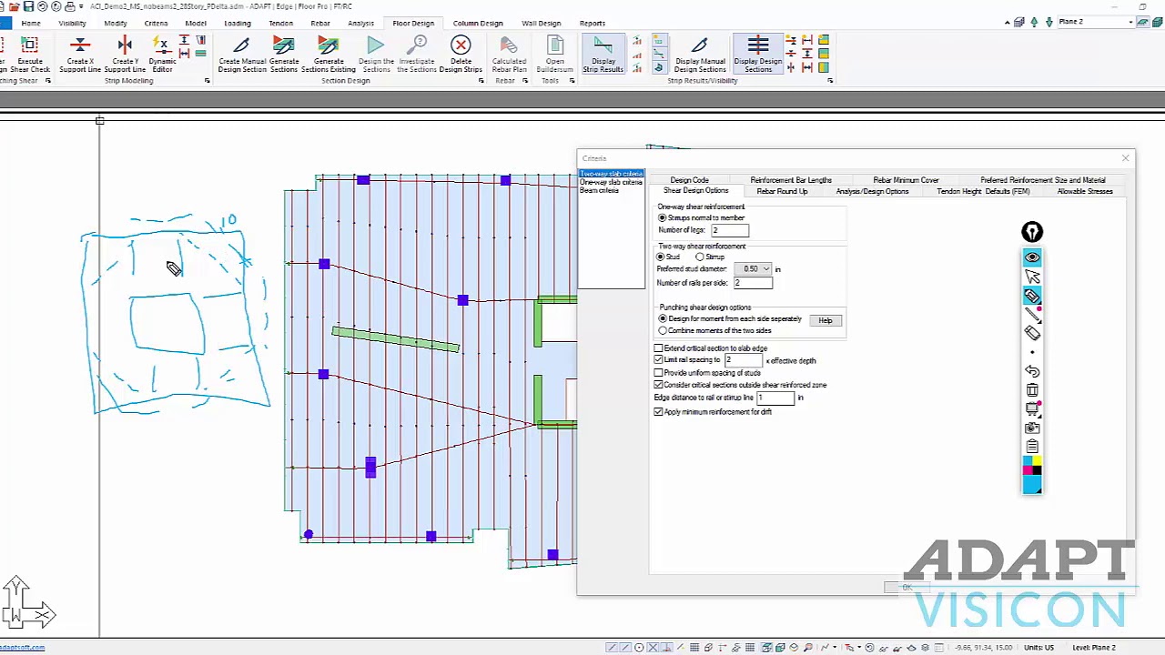Select Combine moments of the two sides

click(663, 331)
